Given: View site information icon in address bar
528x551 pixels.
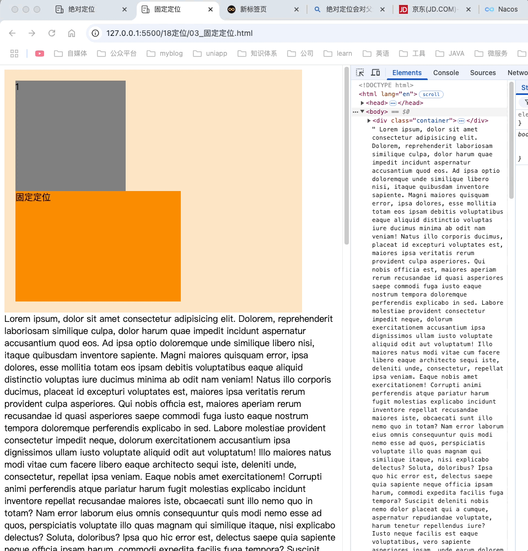Looking at the screenshot, I should click(x=95, y=33).
